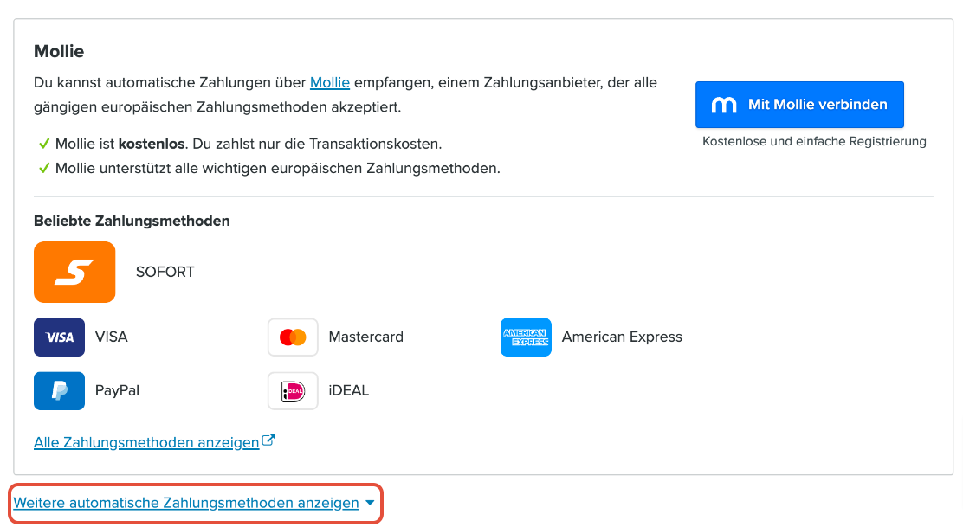Click the PayPal text label

tap(117, 391)
